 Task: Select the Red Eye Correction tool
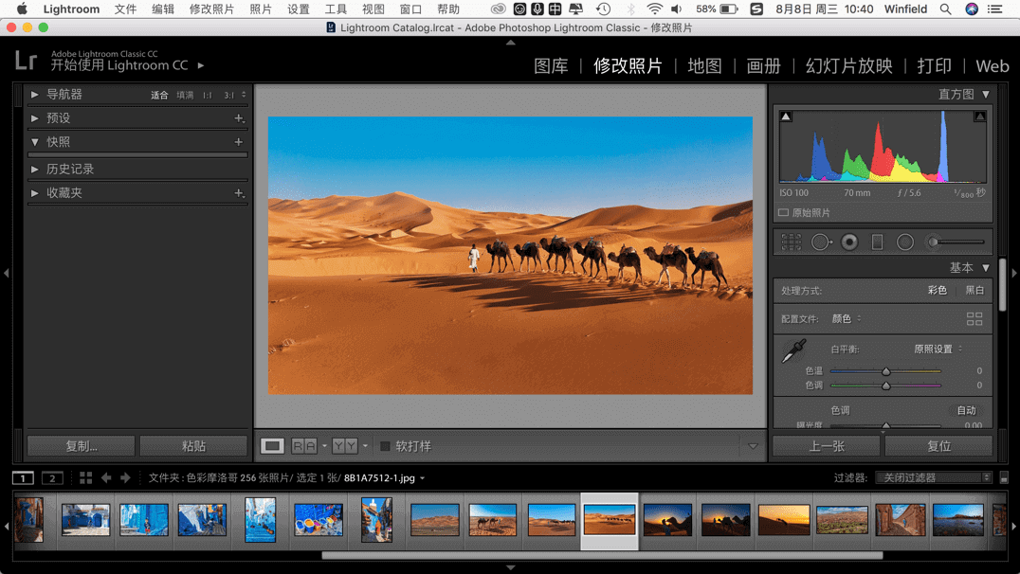(x=849, y=242)
